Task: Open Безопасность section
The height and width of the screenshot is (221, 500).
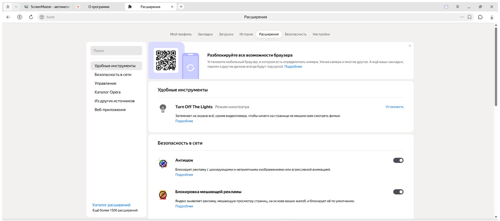Action: (296, 34)
